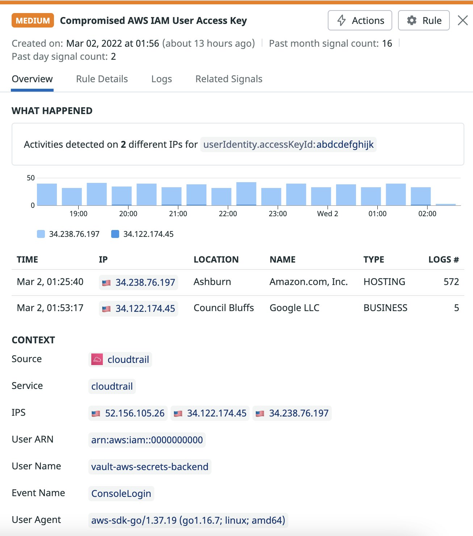
Task: Click the flag icon beside 34.122.174.45 in IPS
Action: point(177,413)
